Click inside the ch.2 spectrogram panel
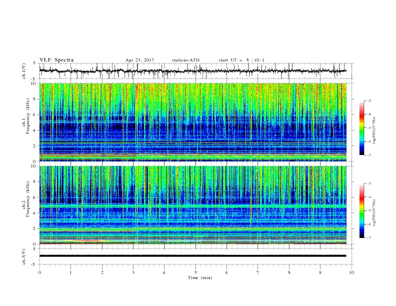 [192, 205]
